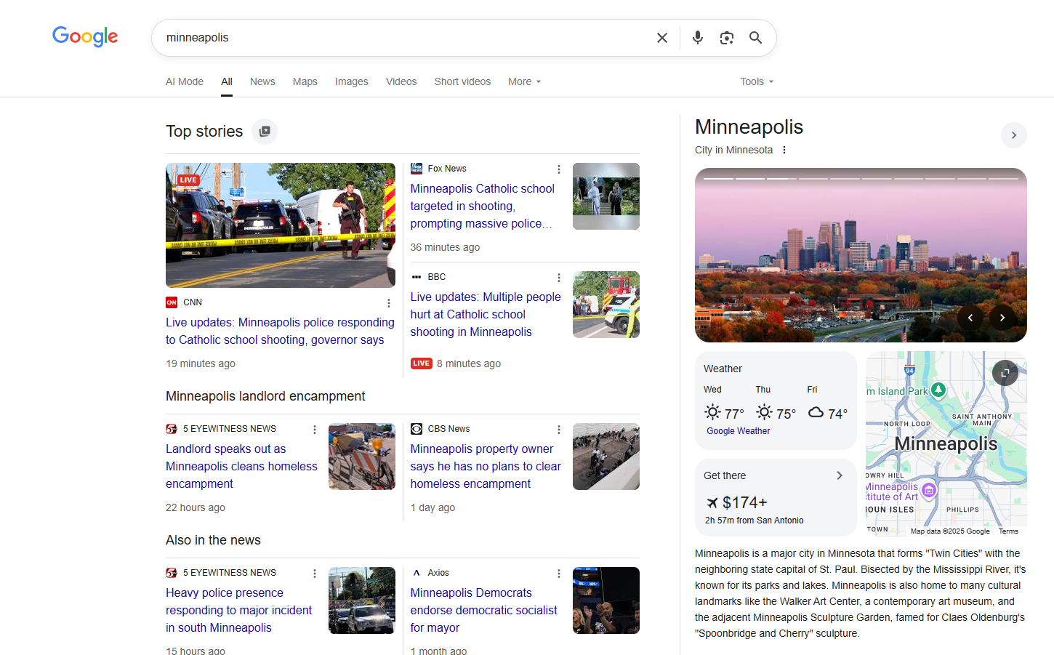Switch to the AI Mode tab
1054x655 pixels.
pos(185,81)
